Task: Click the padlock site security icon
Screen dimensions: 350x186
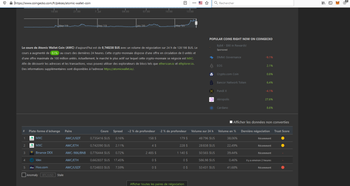Action: pyautogui.click(x=11, y=3)
